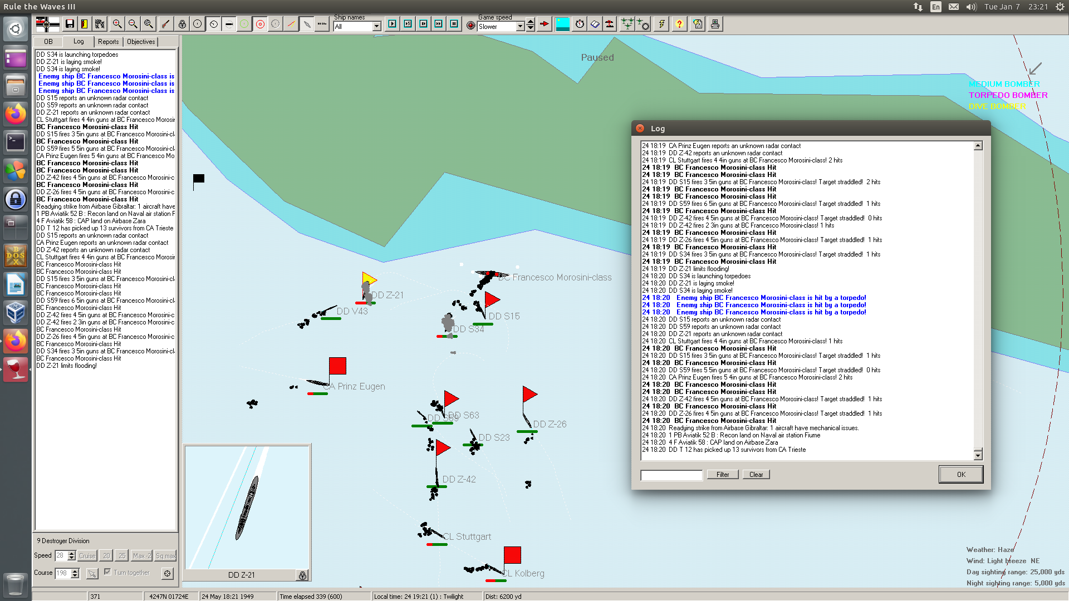This screenshot has width=1069, height=601.
Task: Click the Cruise speed button
Action: pyautogui.click(x=87, y=556)
